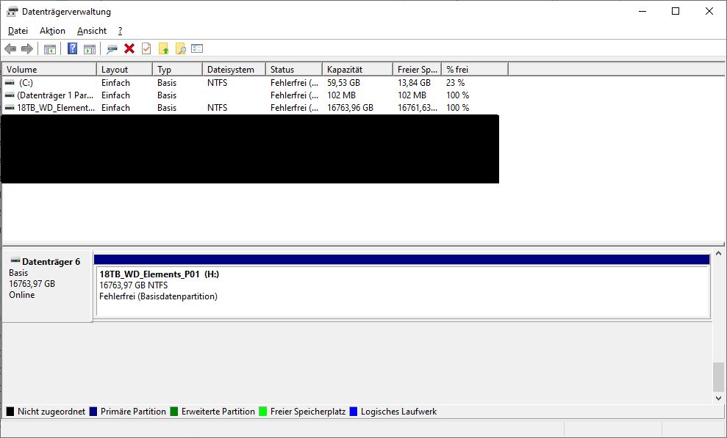Open the Aktion menu
The width and height of the screenshot is (727, 438).
pos(52,31)
